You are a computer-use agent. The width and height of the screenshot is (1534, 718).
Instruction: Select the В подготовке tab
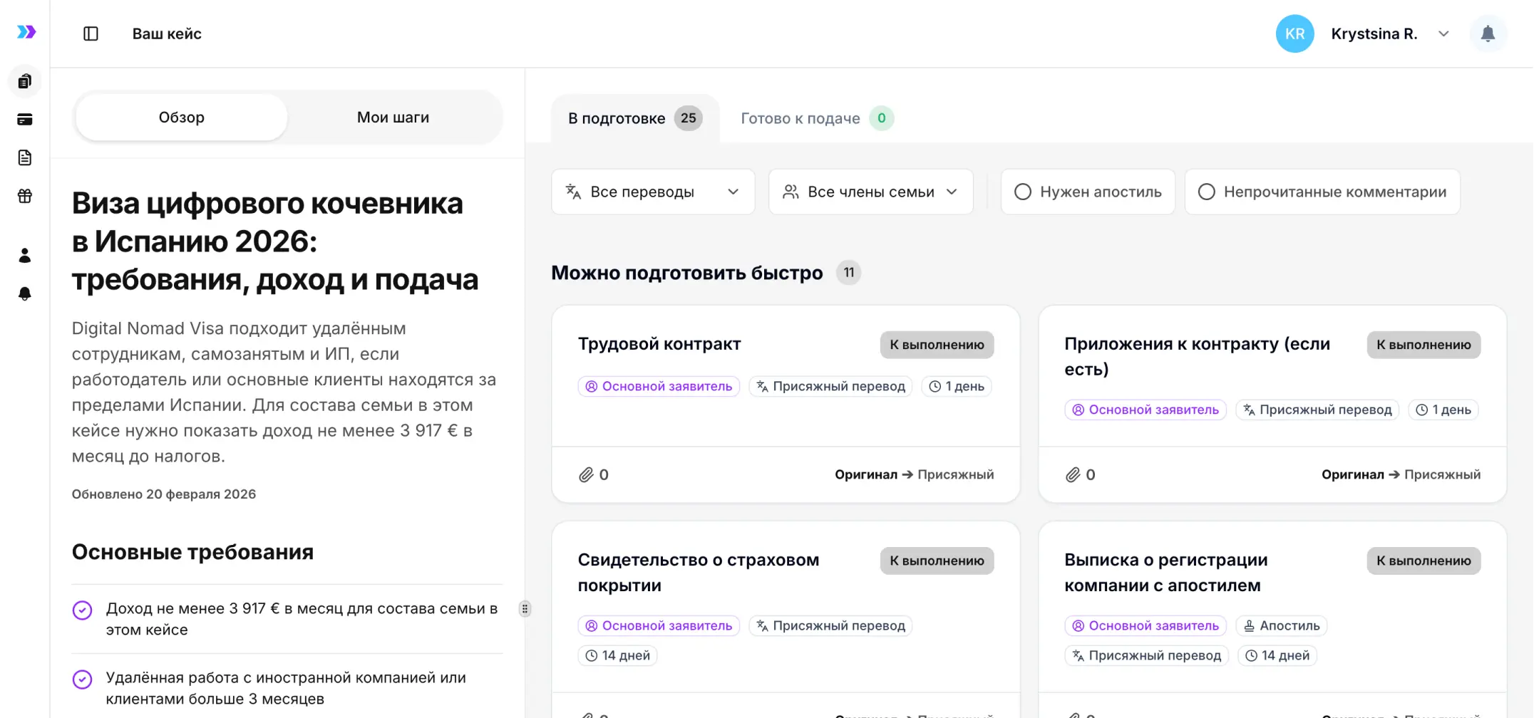point(635,118)
